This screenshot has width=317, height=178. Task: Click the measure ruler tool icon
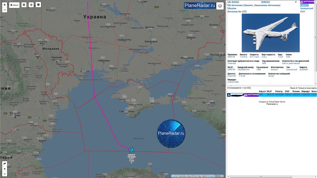pos(4,164)
